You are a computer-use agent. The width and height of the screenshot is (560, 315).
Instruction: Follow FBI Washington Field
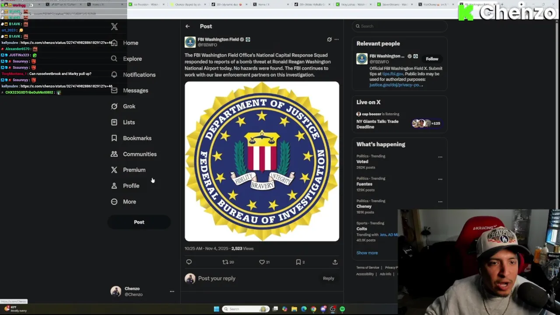tap(432, 59)
